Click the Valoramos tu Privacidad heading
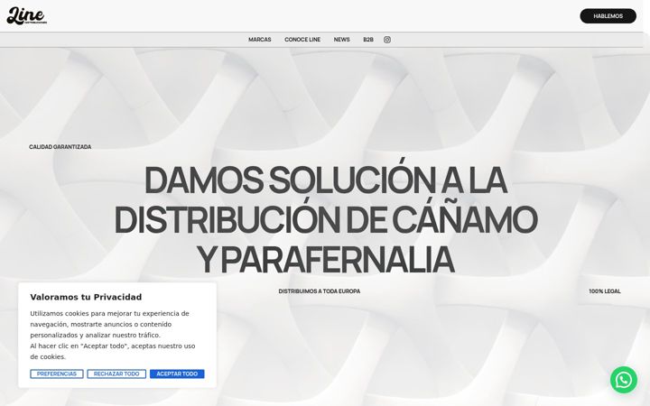Image resolution: width=650 pixels, height=406 pixels. click(x=86, y=297)
